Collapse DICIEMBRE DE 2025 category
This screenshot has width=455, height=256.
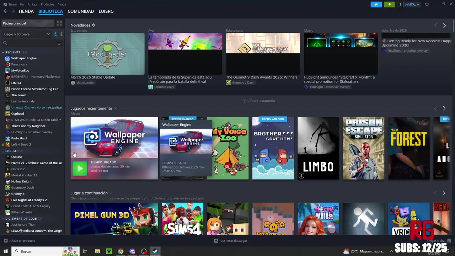(x=3, y=219)
